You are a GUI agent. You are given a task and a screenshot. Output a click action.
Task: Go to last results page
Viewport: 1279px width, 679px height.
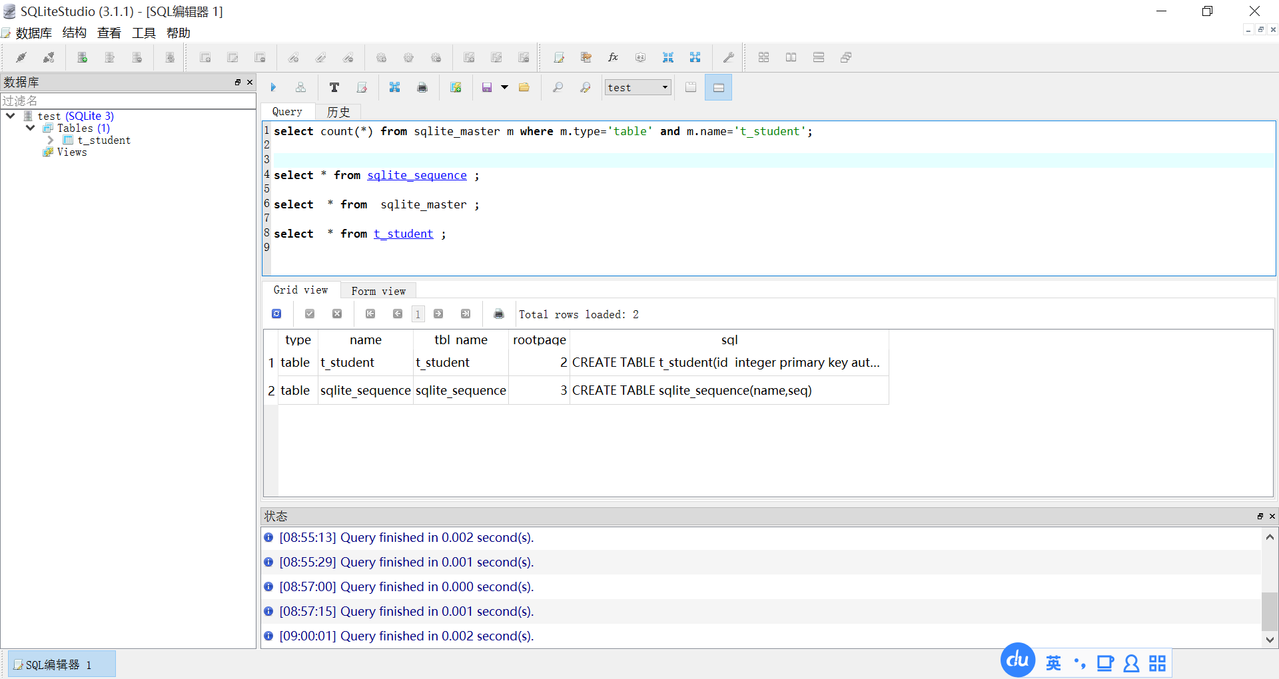coord(466,314)
